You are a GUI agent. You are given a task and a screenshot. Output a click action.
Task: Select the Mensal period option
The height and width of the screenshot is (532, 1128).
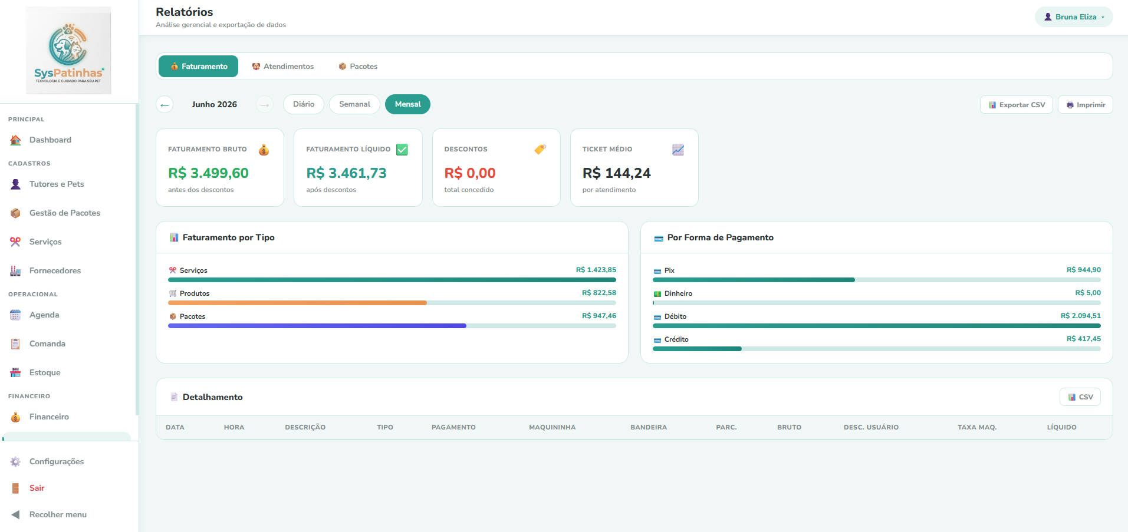(x=407, y=104)
